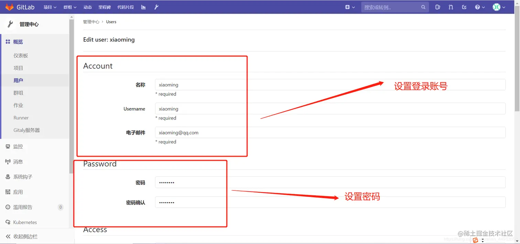Click the 滥用报告 count badge showing 0
The width and height of the screenshot is (520, 244).
61,207
